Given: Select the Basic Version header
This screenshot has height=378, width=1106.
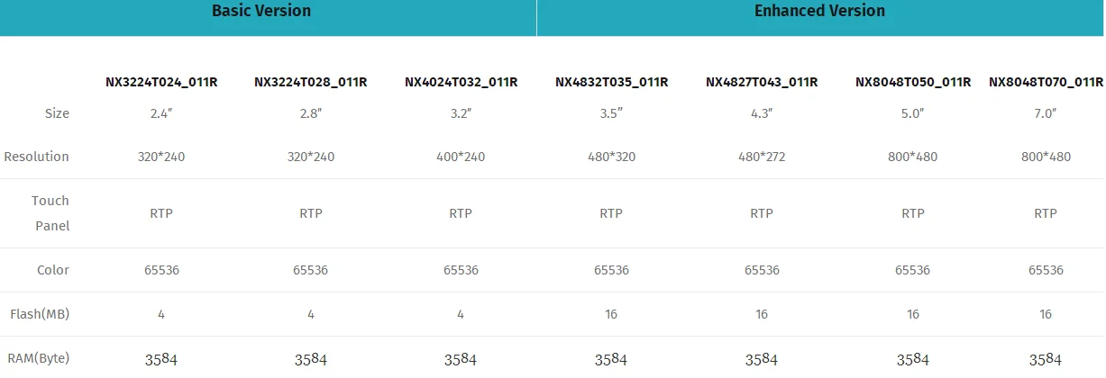Looking at the screenshot, I should pyautogui.click(x=261, y=12).
